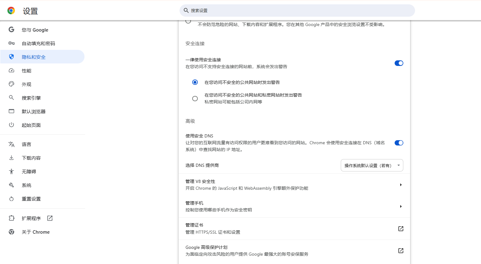Open the 管理手机 row
Image resolution: width=481 pixels, height=264 pixels.
click(294, 206)
